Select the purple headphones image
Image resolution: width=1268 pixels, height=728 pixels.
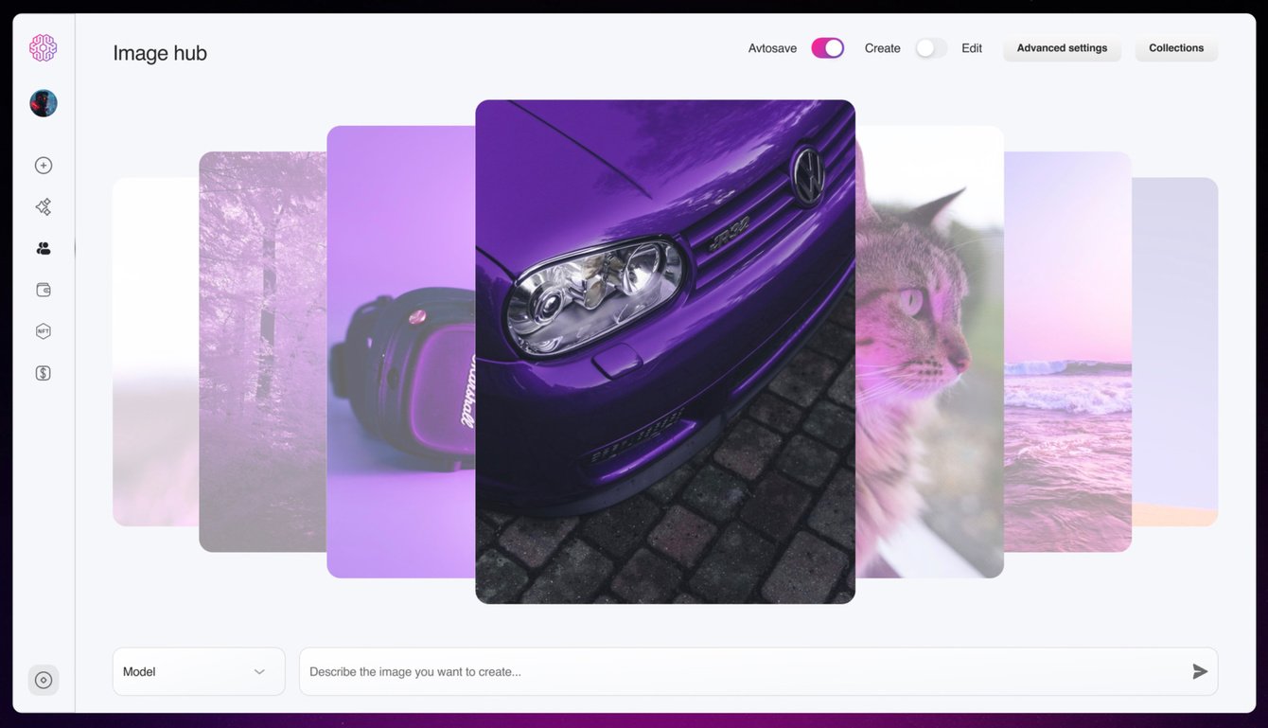coord(401,351)
